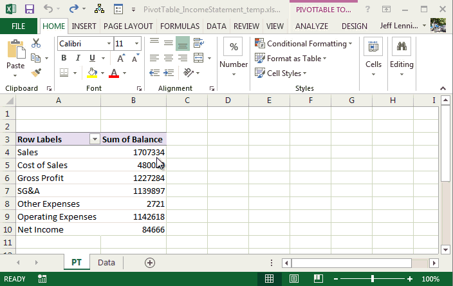Click the Orientation text rotation icon

[189, 73]
